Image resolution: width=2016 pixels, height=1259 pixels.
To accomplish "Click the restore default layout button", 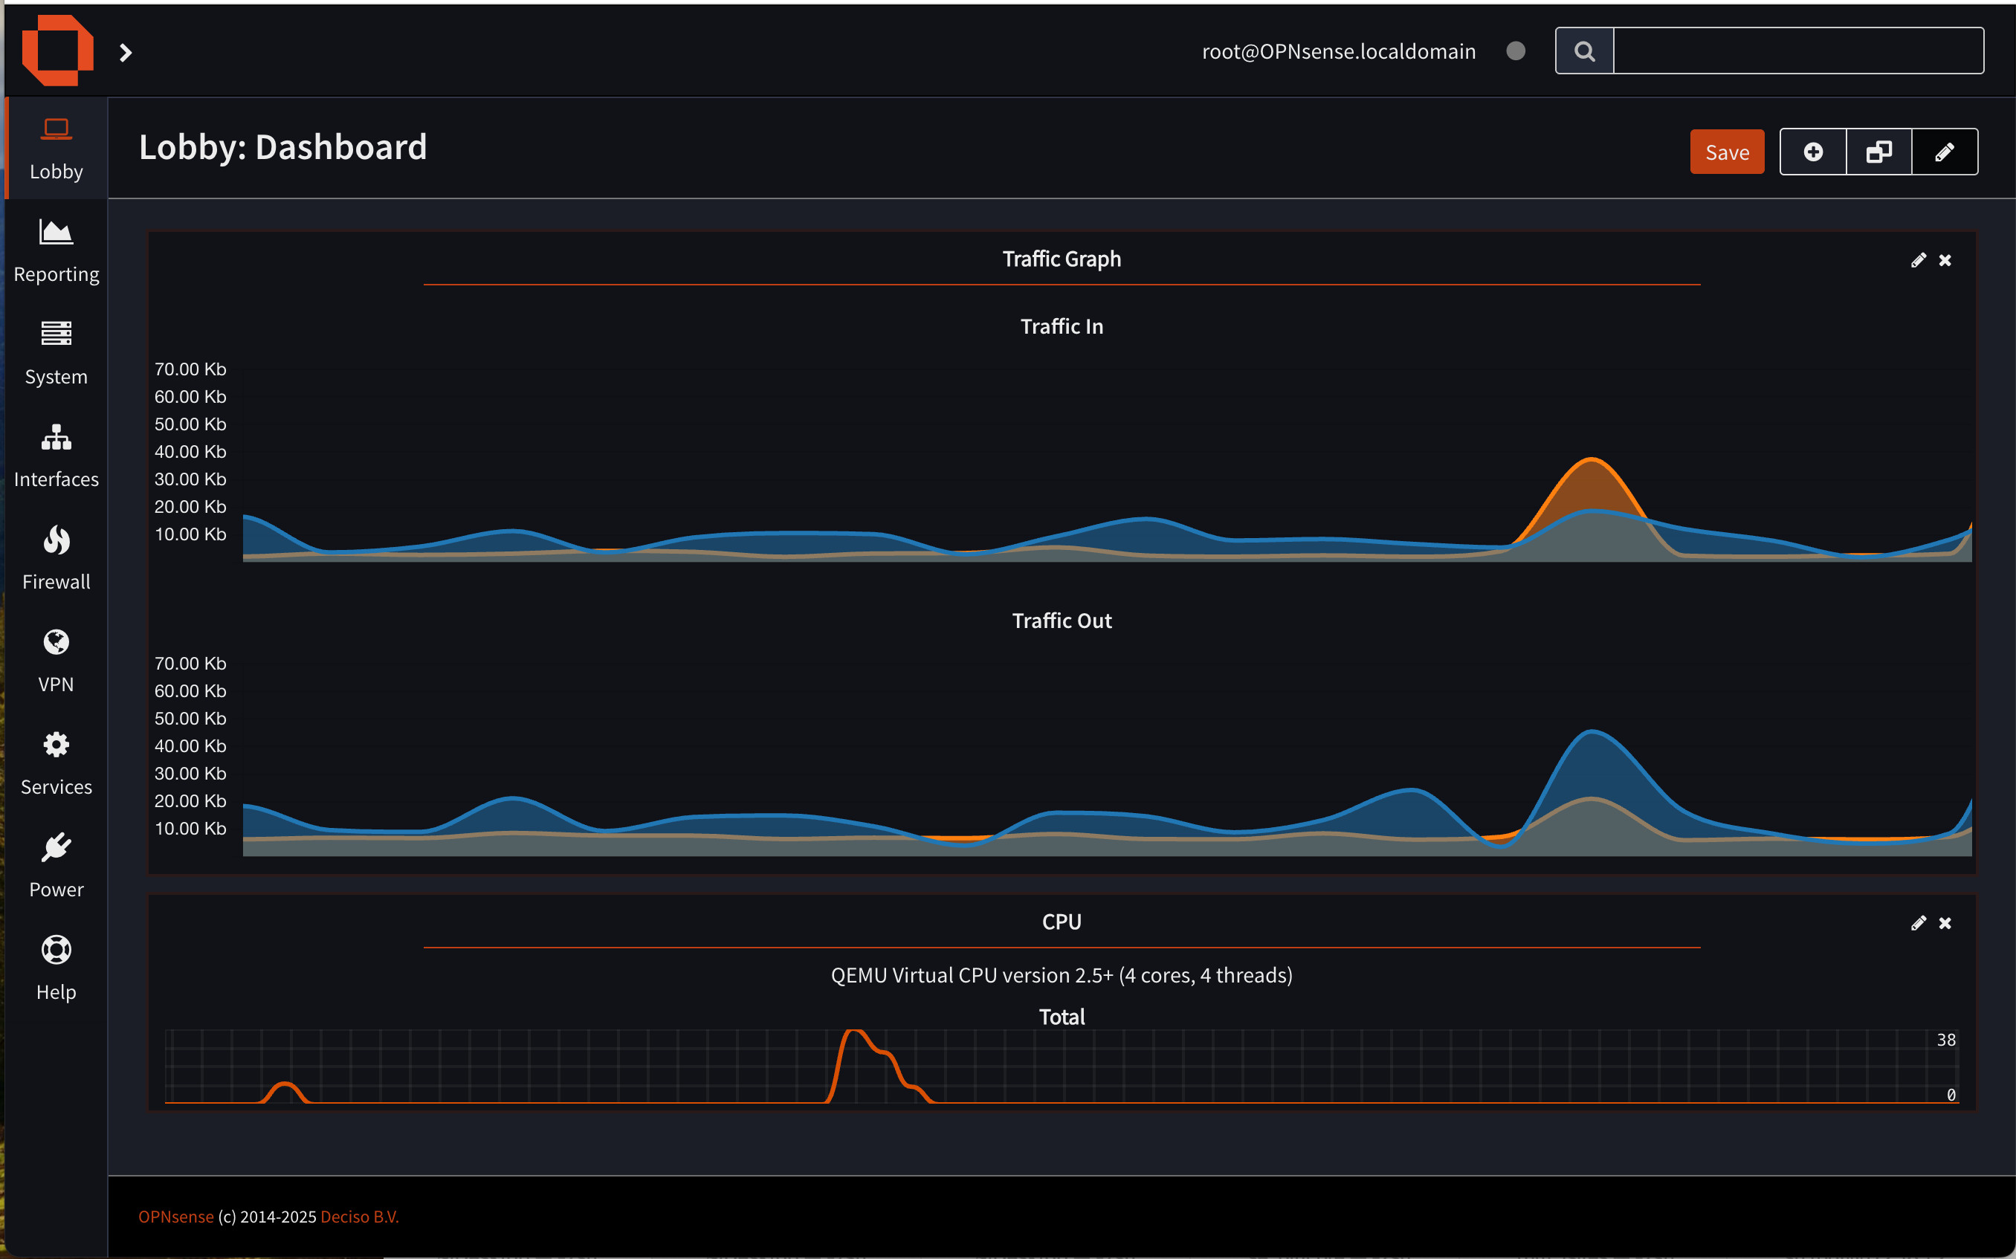I will pos(1878,152).
